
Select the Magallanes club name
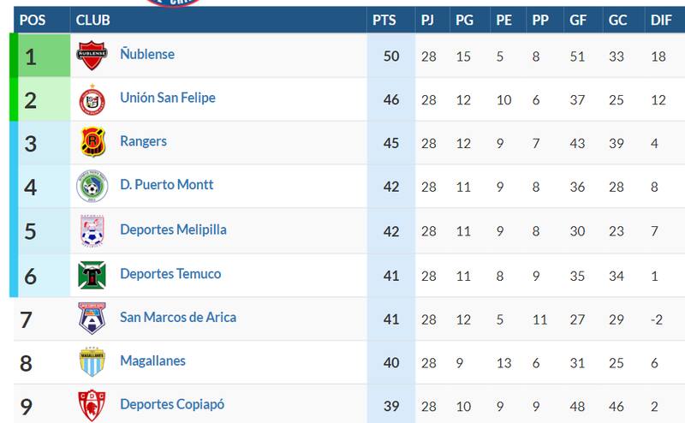[152, 360]
